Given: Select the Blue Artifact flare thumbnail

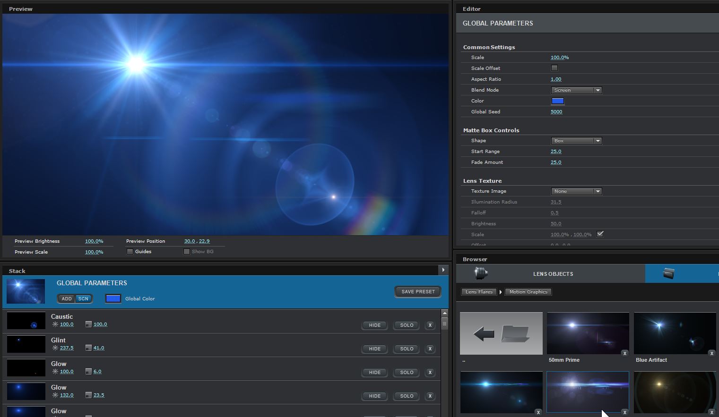Looking at the screenshot, I should pos(675,333).
